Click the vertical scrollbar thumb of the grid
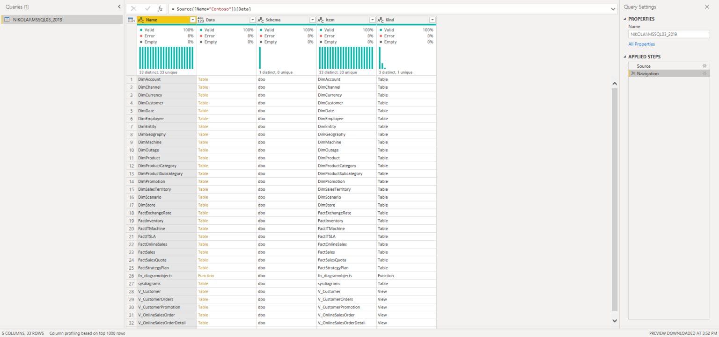This screenshot has width=719, height=337. (615, 200)
